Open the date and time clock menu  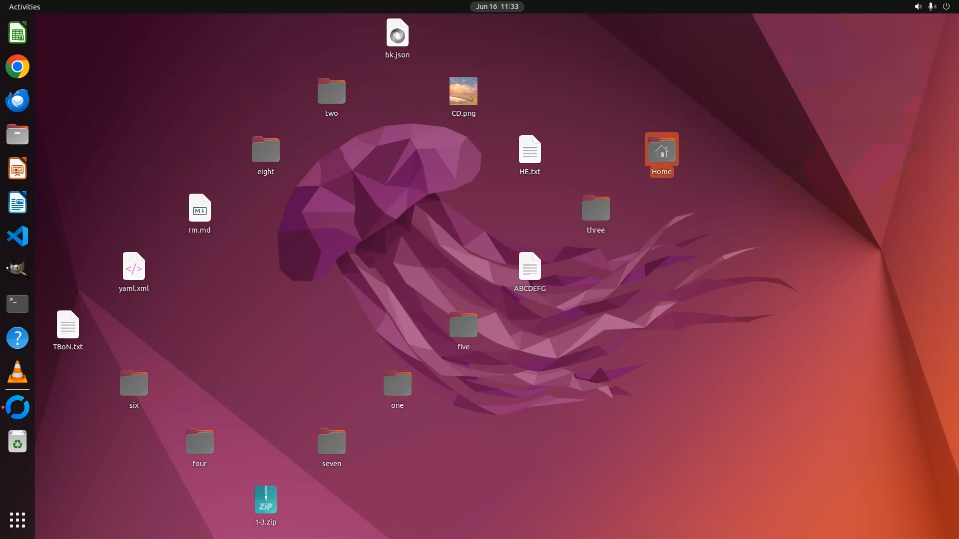click(496, 6)
